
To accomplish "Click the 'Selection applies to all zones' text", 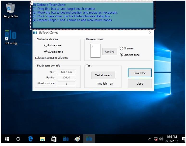I will point(51,58).
